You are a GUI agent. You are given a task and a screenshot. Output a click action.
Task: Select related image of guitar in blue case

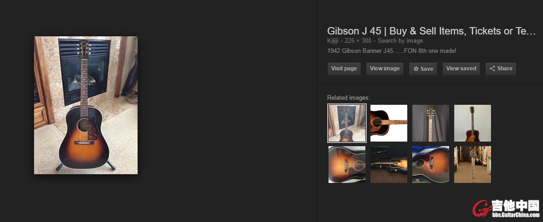pyautogui.click(x=430, y=164)
